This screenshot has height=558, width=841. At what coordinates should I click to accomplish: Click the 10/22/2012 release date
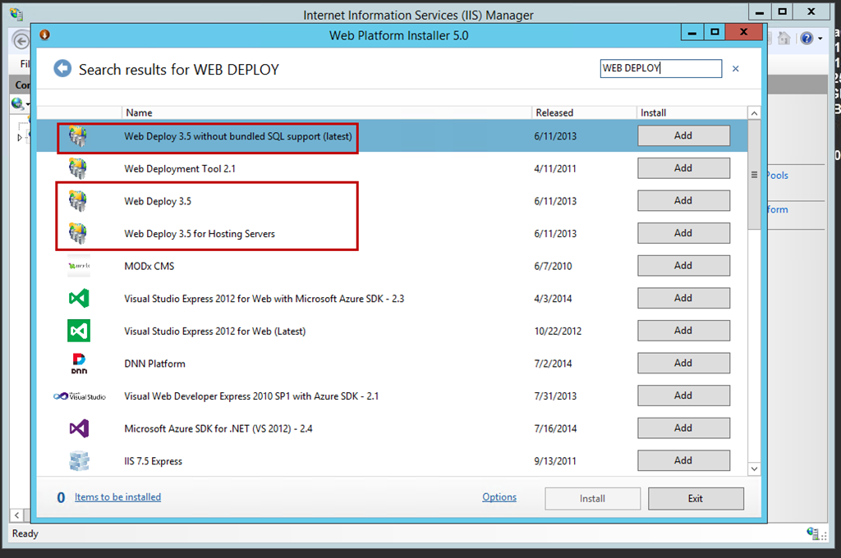pyautogui.click(x=558, y=332)
